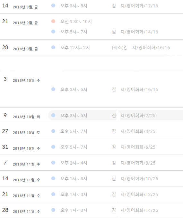183x218 pixels.
Task: Open the 영어회화/6/25 event on October 31
Action: tap(116, 147)
